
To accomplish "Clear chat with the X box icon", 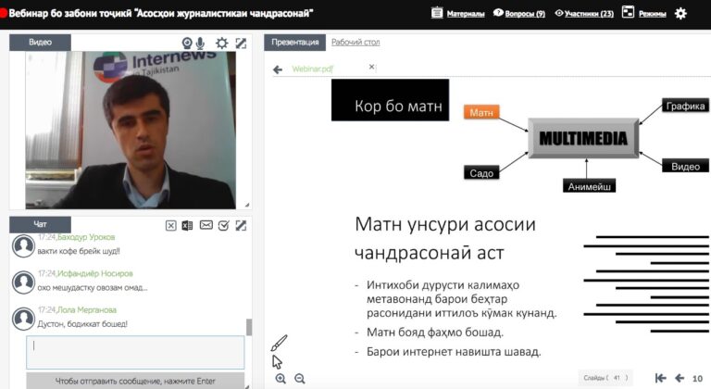I will tap(170, 225).
